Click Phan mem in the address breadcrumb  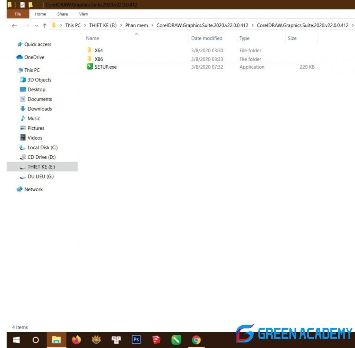coord(137,25)
